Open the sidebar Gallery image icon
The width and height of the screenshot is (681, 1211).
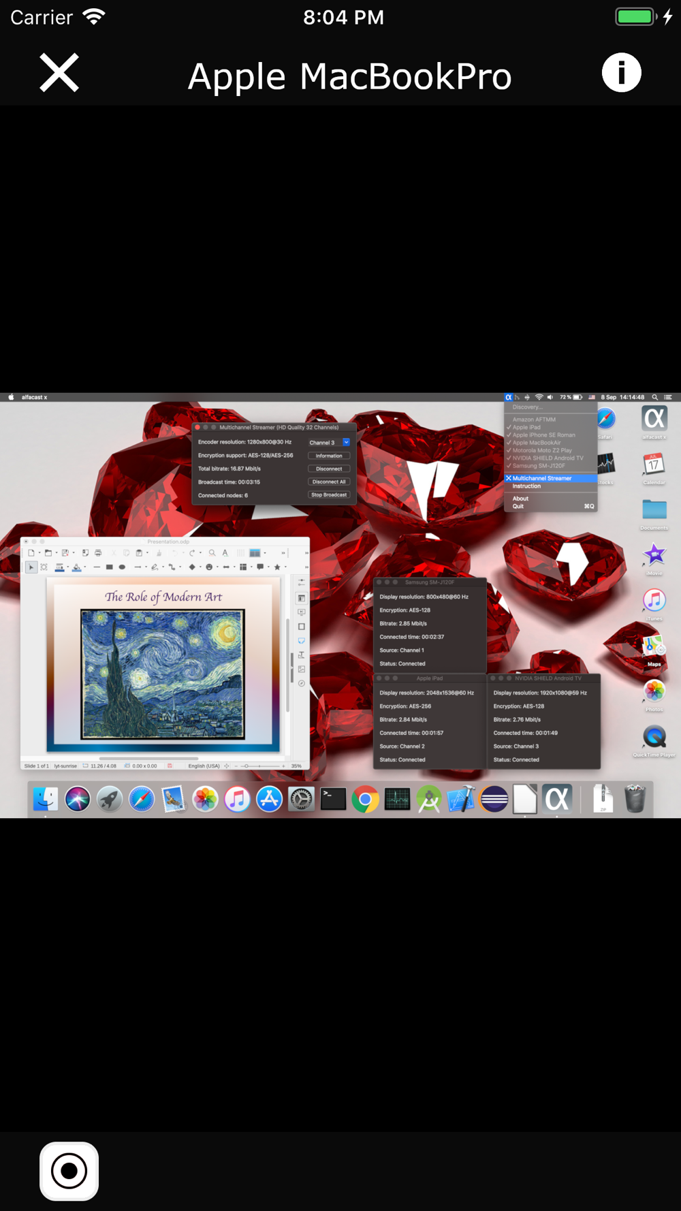coord(302,669)
